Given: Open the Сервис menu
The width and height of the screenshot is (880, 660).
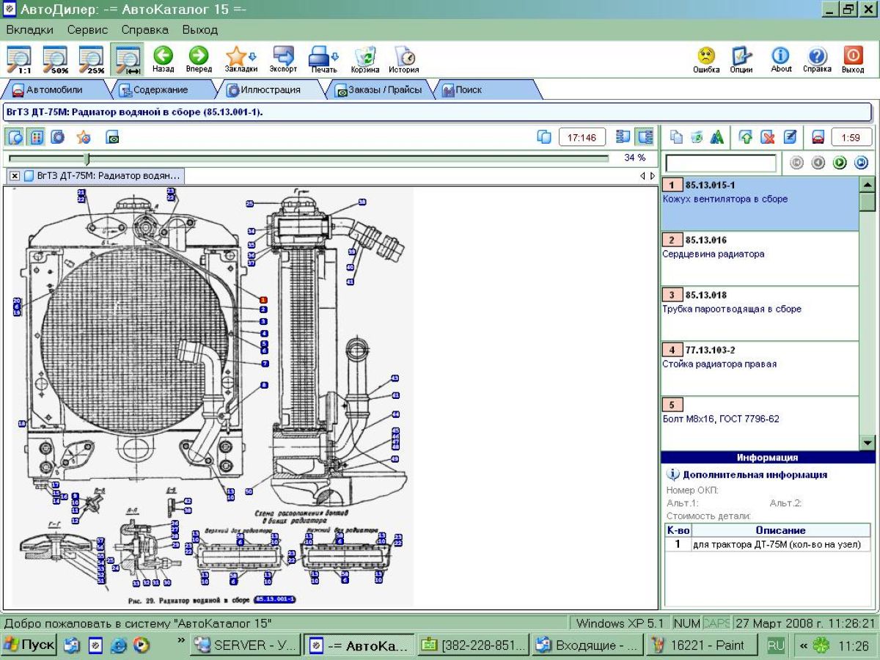Looking at the screenshot, I should pos(87,30).
